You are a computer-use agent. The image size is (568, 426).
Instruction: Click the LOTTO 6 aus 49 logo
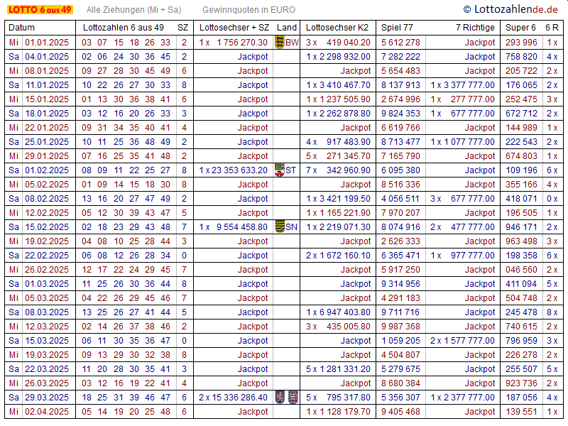tap(39, 10)
